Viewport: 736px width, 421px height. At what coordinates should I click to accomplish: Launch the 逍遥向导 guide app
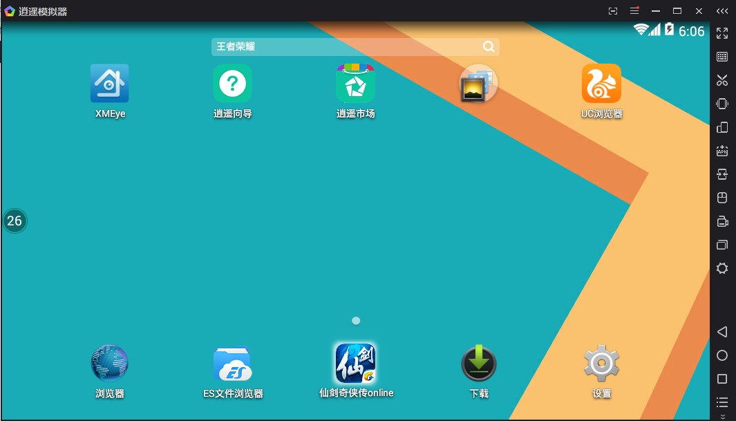(x=232, y=84)
